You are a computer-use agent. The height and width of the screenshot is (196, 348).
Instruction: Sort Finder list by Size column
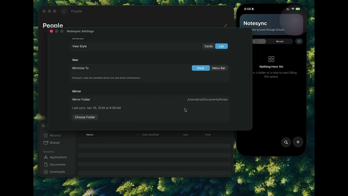click(186, 135)
